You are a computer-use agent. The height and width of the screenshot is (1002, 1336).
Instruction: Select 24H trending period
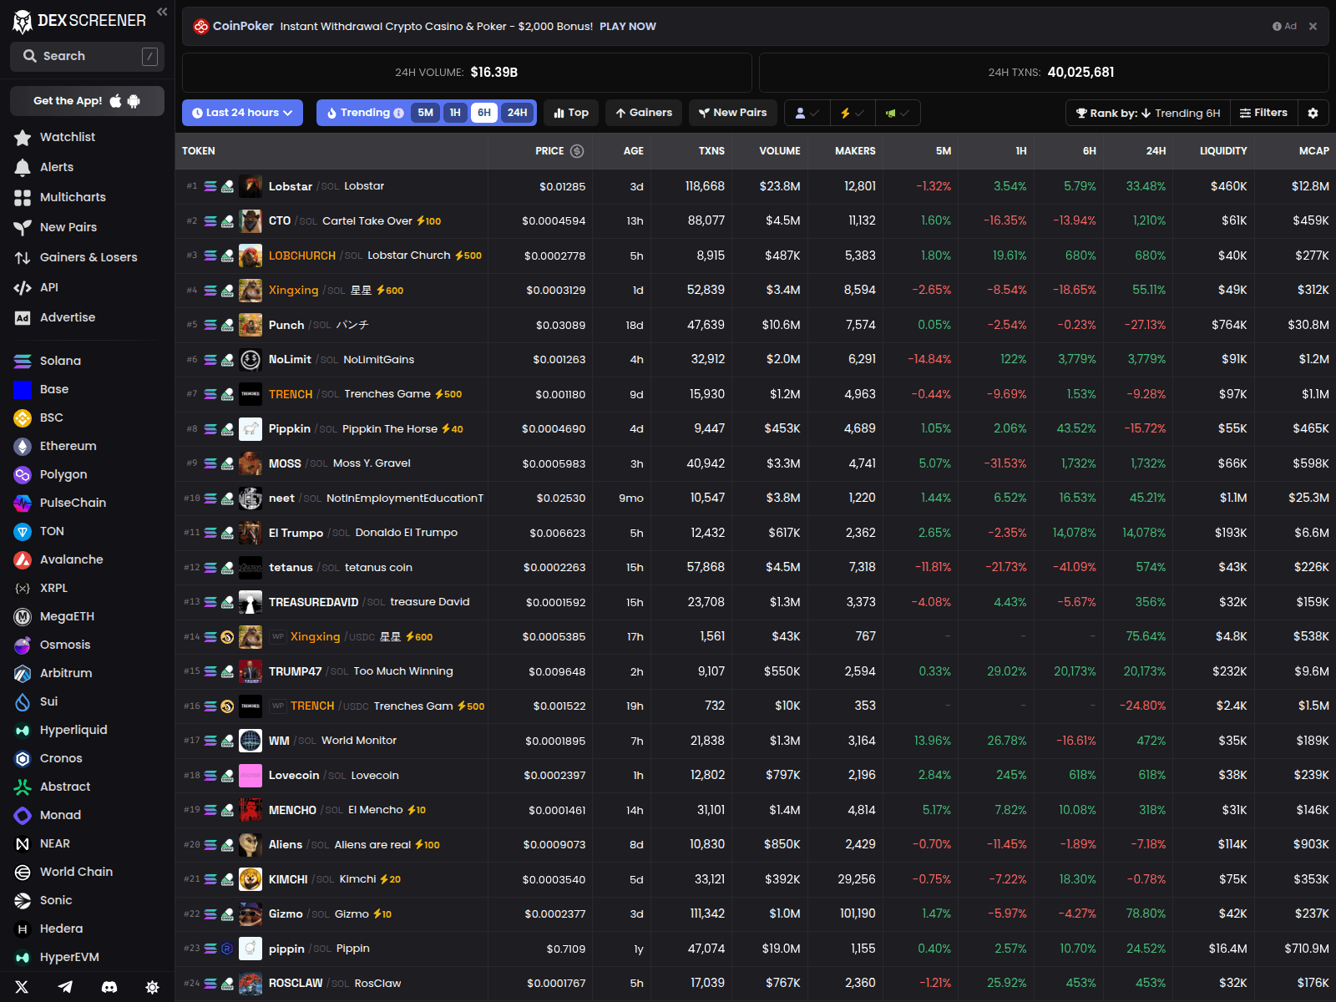coord(518,113)
